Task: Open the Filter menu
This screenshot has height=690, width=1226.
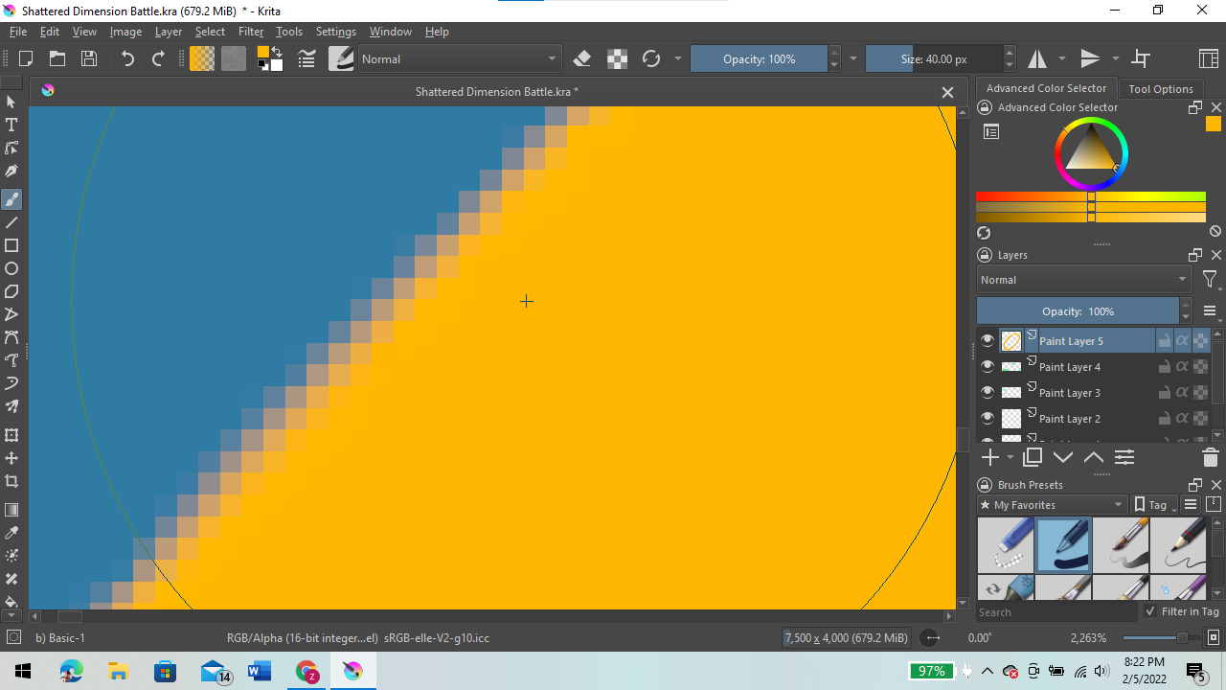Action: 251,32
